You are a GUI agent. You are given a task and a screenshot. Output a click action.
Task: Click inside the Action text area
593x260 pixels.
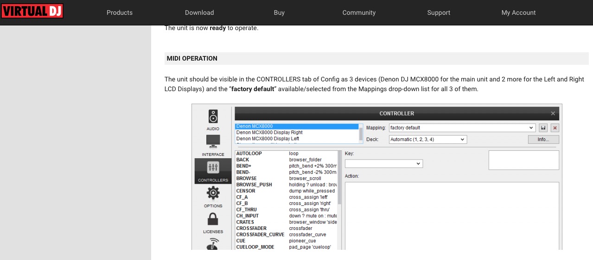pos(452,216)
